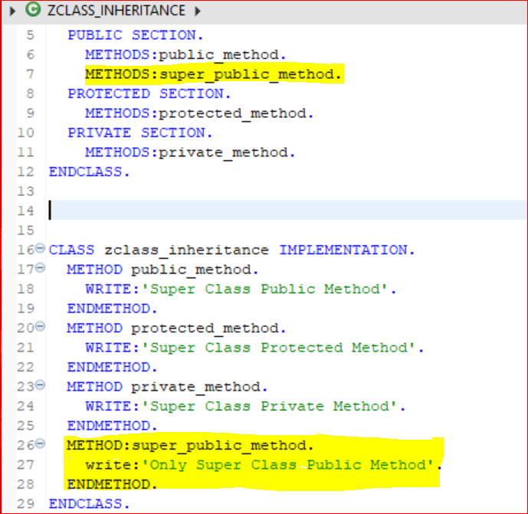The width and height of the screenshot is (528, 514).
Task: Click 'ENDMETHOD.' on line 19
Action: tap(112, 309)
